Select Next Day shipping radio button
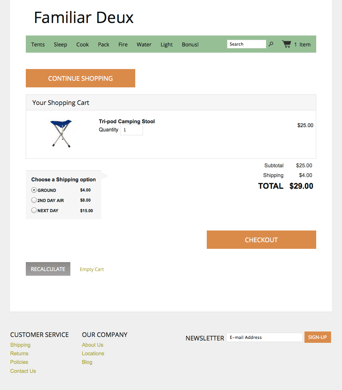342x390 pixels. point(34,210)
